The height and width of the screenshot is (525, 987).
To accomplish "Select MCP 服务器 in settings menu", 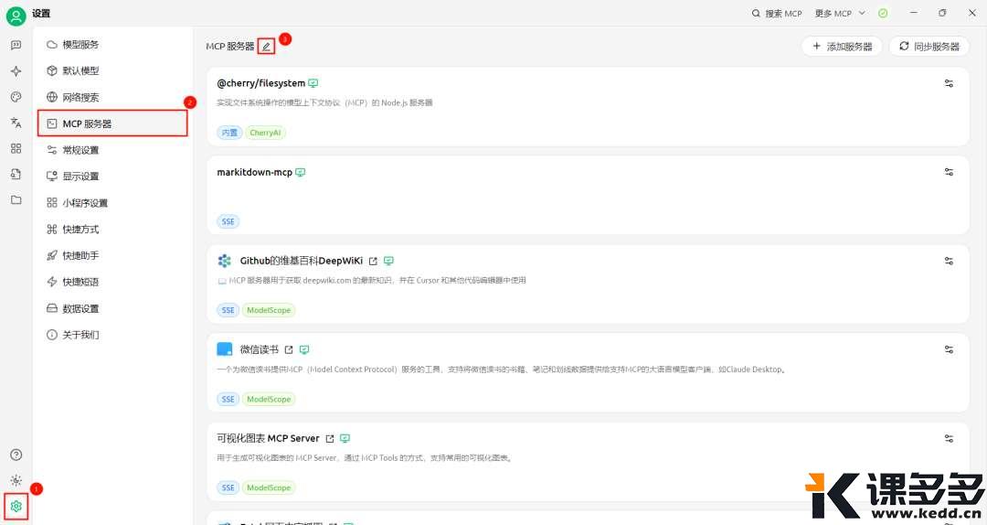I will (112, 123).
